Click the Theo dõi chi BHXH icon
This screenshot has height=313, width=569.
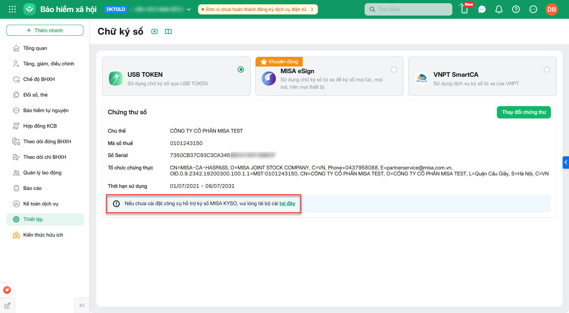tap(16, 157)
